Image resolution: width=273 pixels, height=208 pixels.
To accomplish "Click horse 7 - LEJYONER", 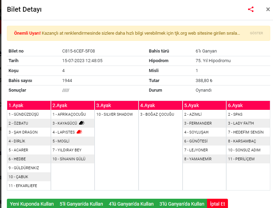I will pyautogui.click(x=196, y=150).
